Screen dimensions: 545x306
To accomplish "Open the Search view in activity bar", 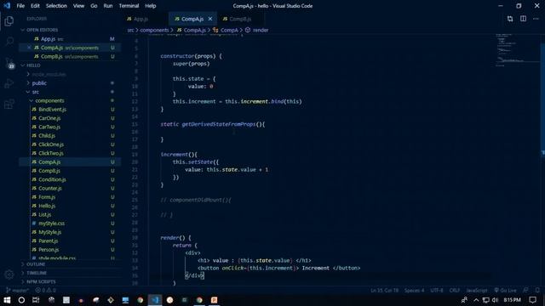I will point(9,42).
